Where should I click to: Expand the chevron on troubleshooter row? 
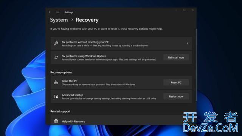click(x=187, y=43)
